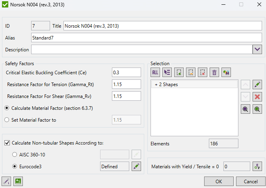
Task: Choose Set Material Factor to radio
Action: click(x=7, y=120)
